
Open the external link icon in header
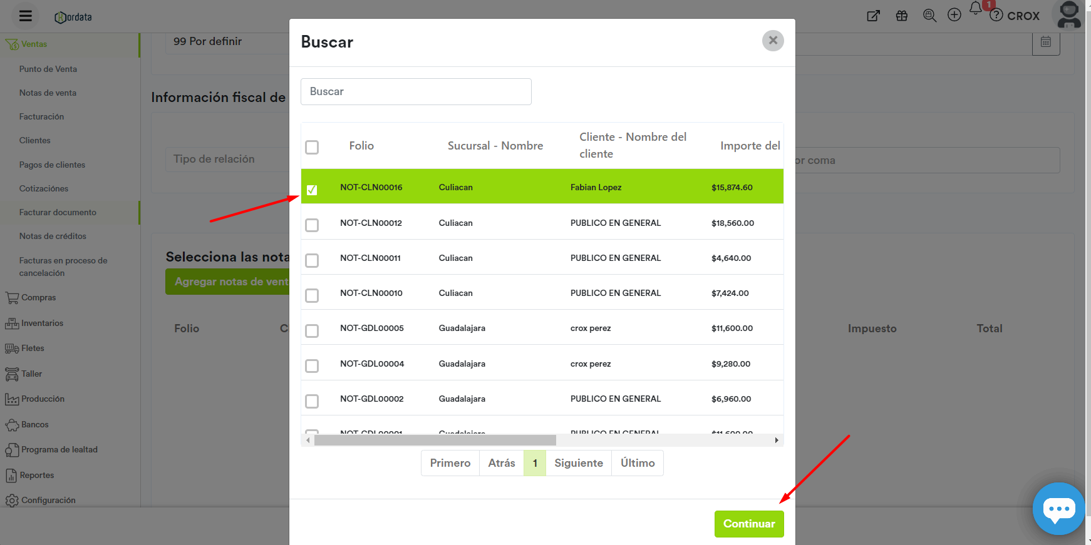coord(873,16)
